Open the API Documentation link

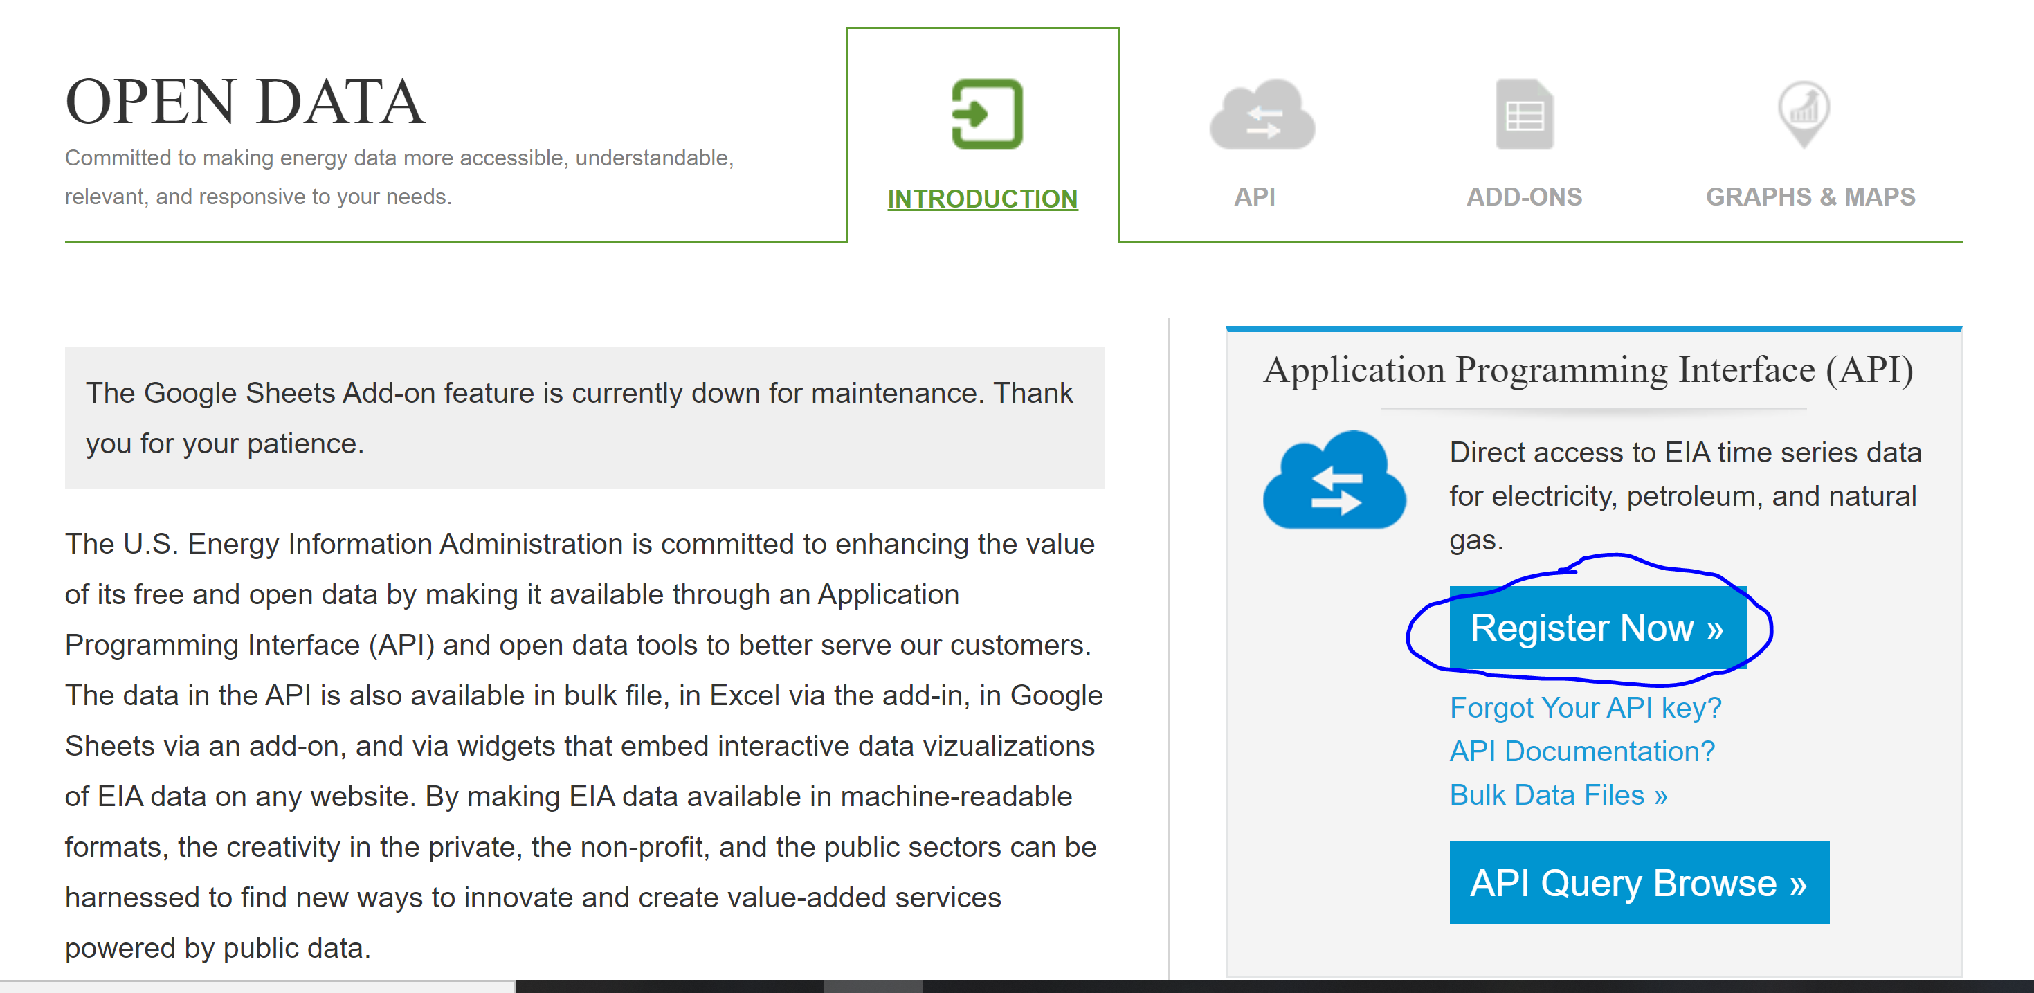pos(1581,751)
